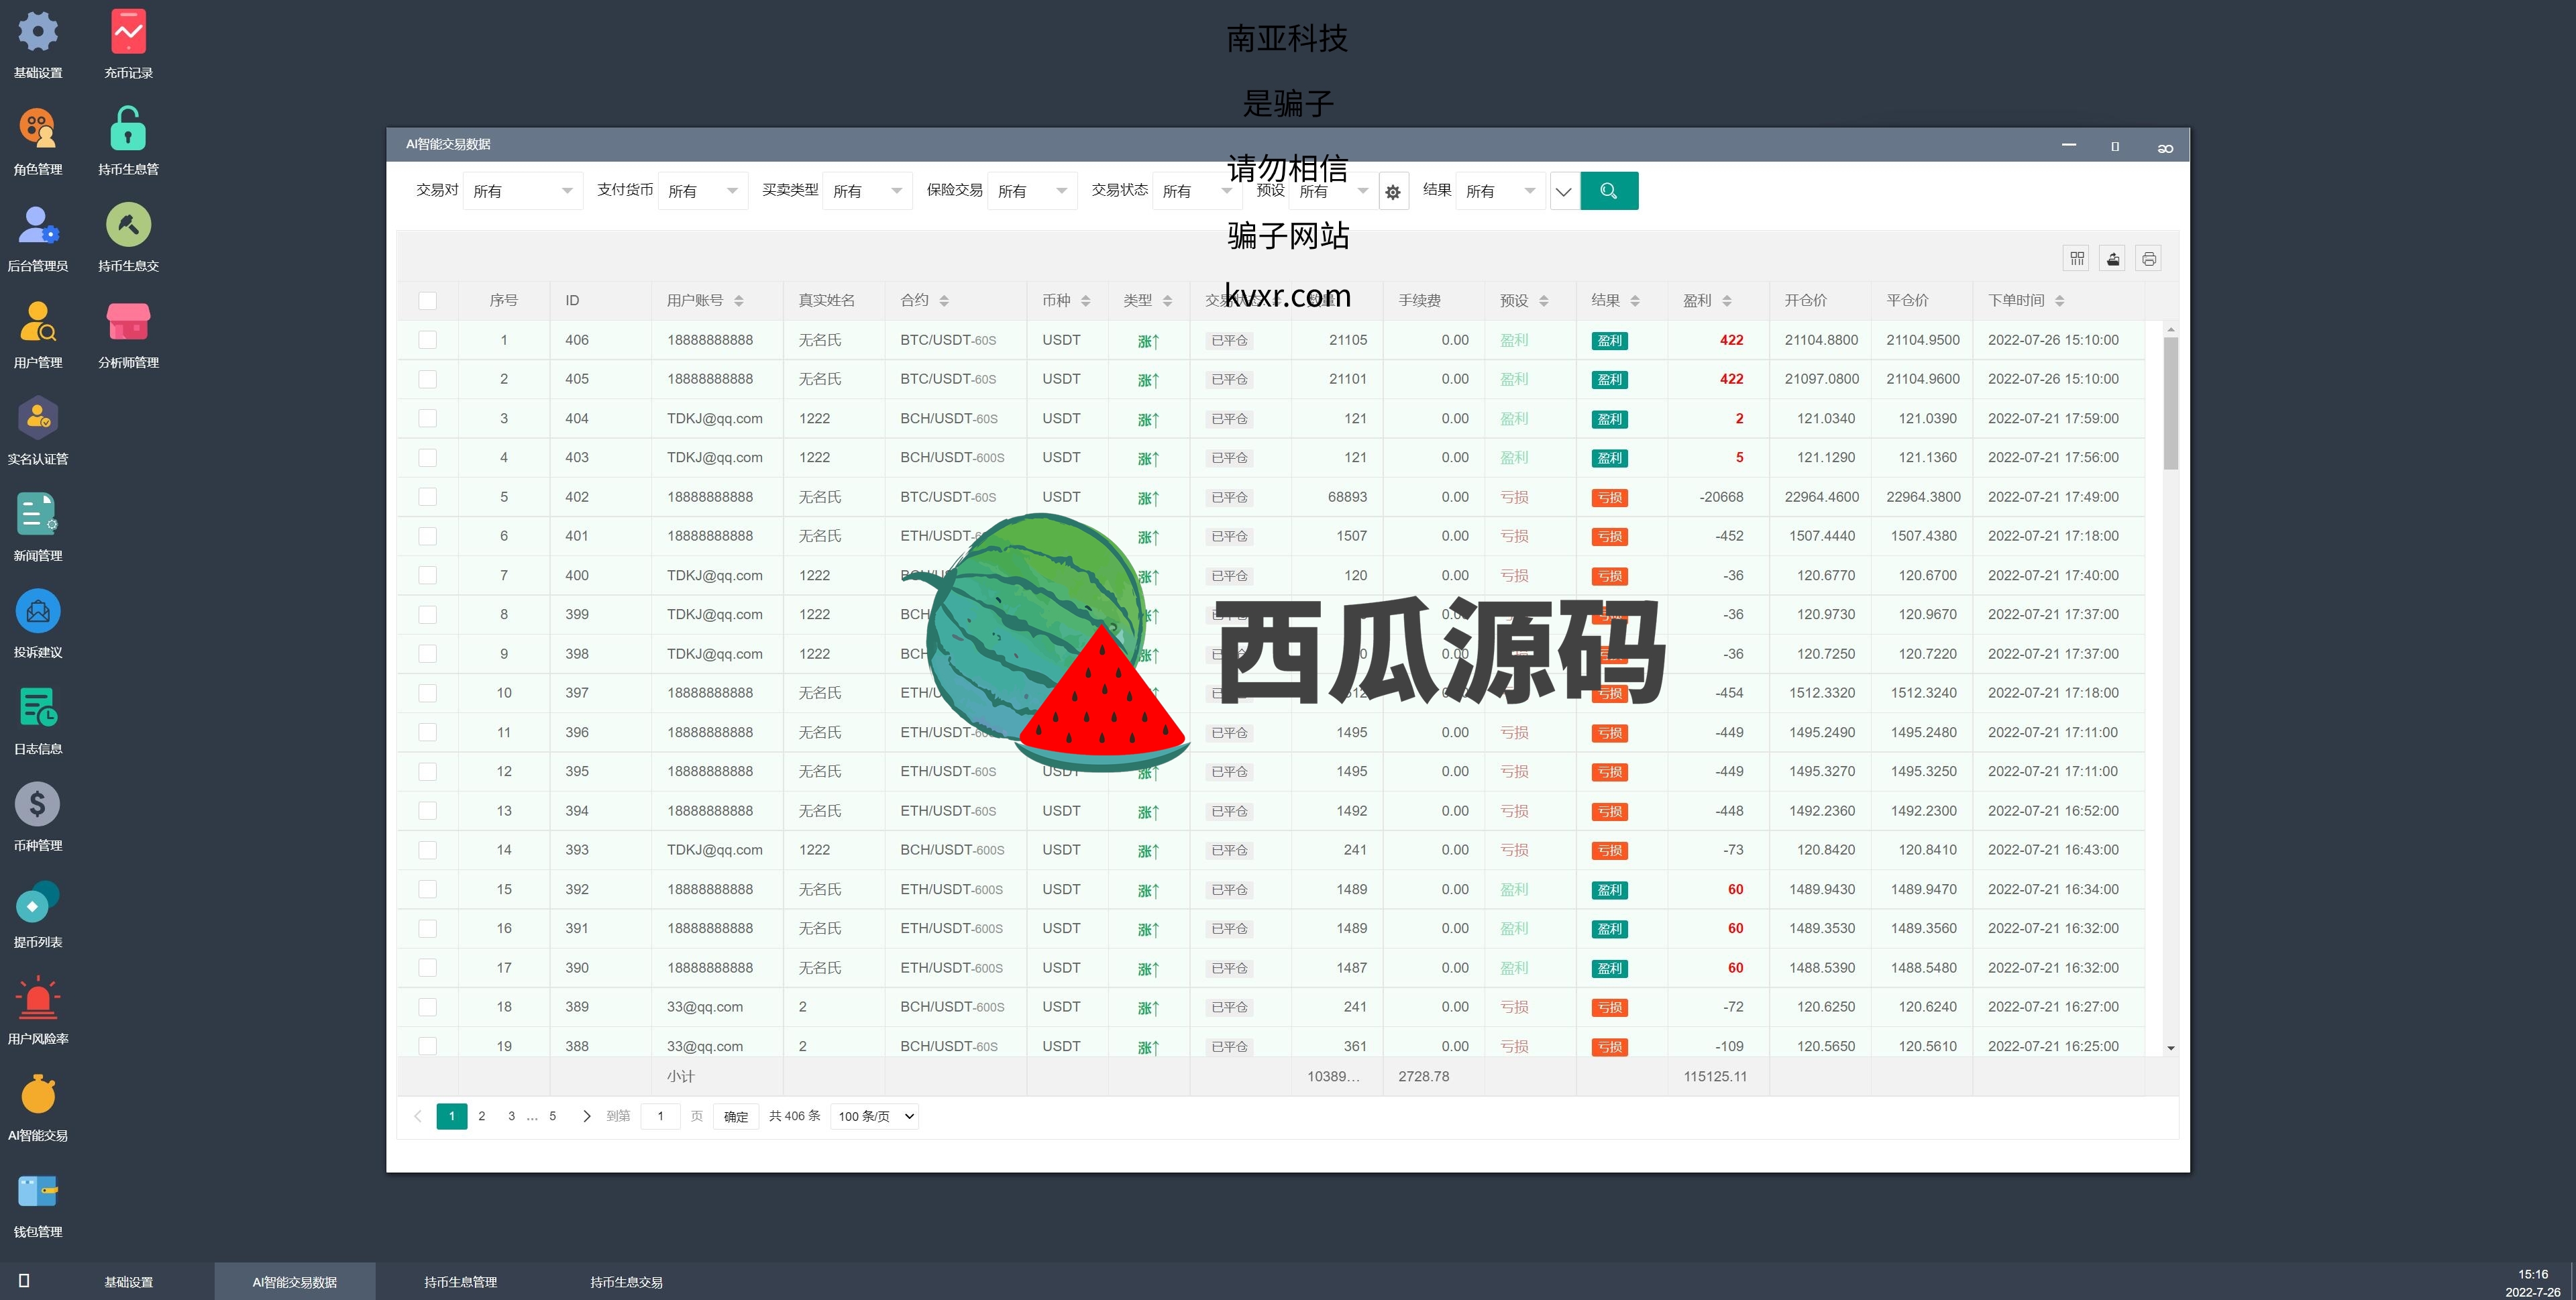This screenshot has height=1300, width=2576.
Task: Check the row with ID 393
Action: point(427,850)
